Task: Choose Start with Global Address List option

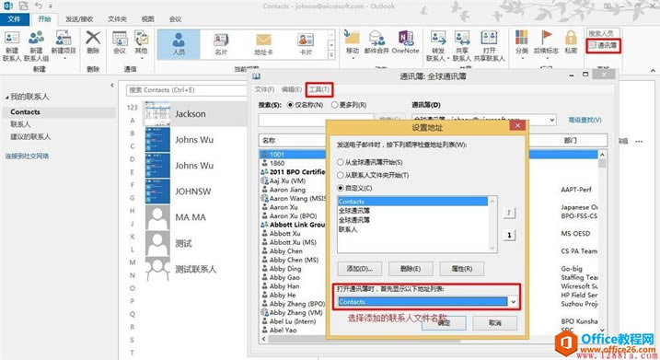Action: click(340, 162)
